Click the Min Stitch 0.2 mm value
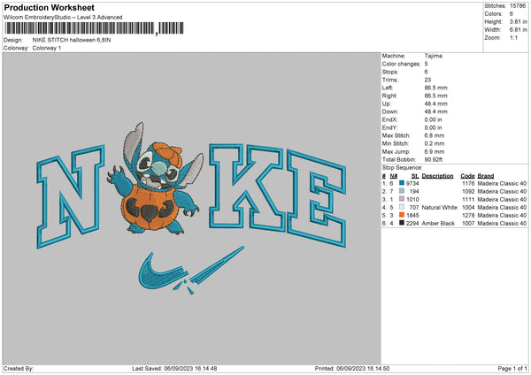 click(435, 144)
